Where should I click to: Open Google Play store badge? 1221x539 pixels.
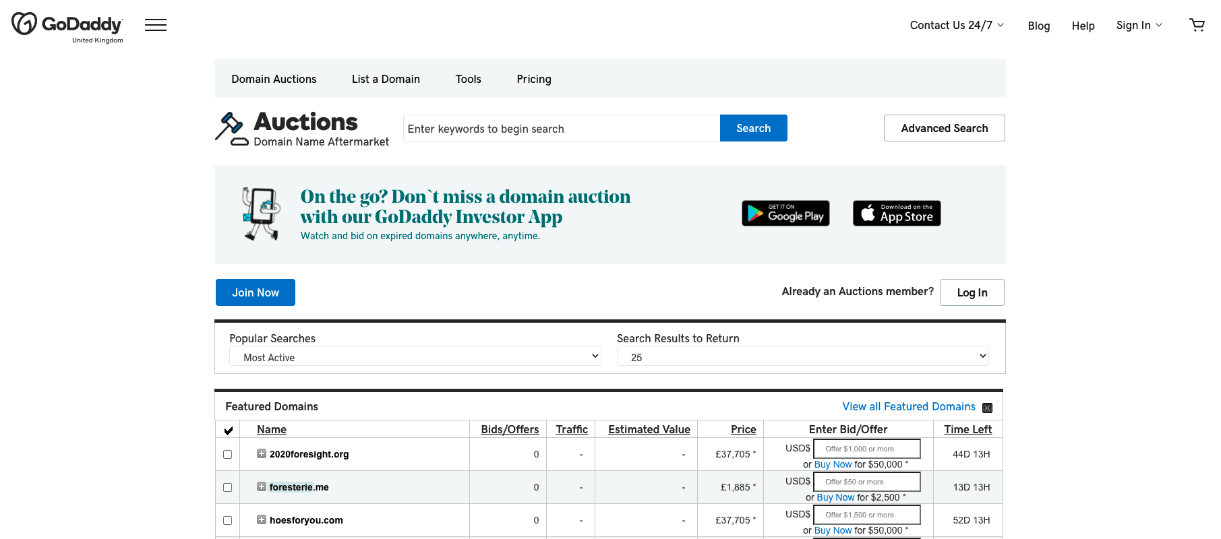(785, 214)
